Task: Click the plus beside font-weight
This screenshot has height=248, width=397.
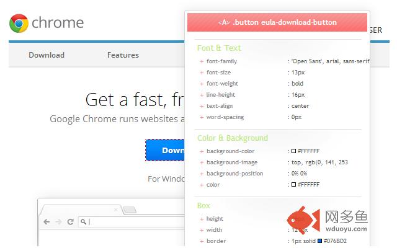Action: pos(202,84)
